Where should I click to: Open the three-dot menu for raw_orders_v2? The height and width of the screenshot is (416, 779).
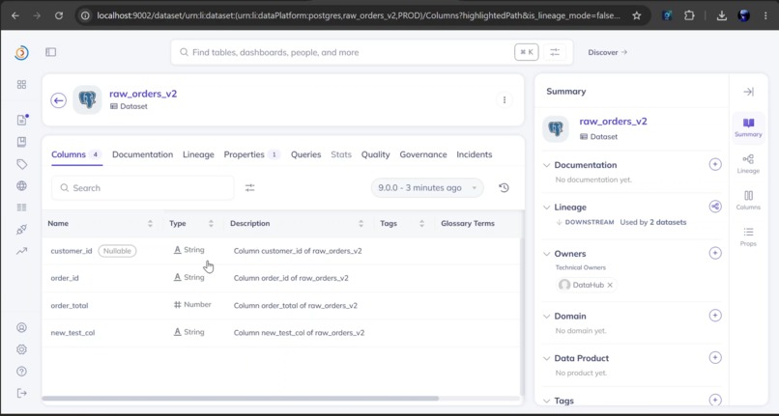click(x=505, y=99)
